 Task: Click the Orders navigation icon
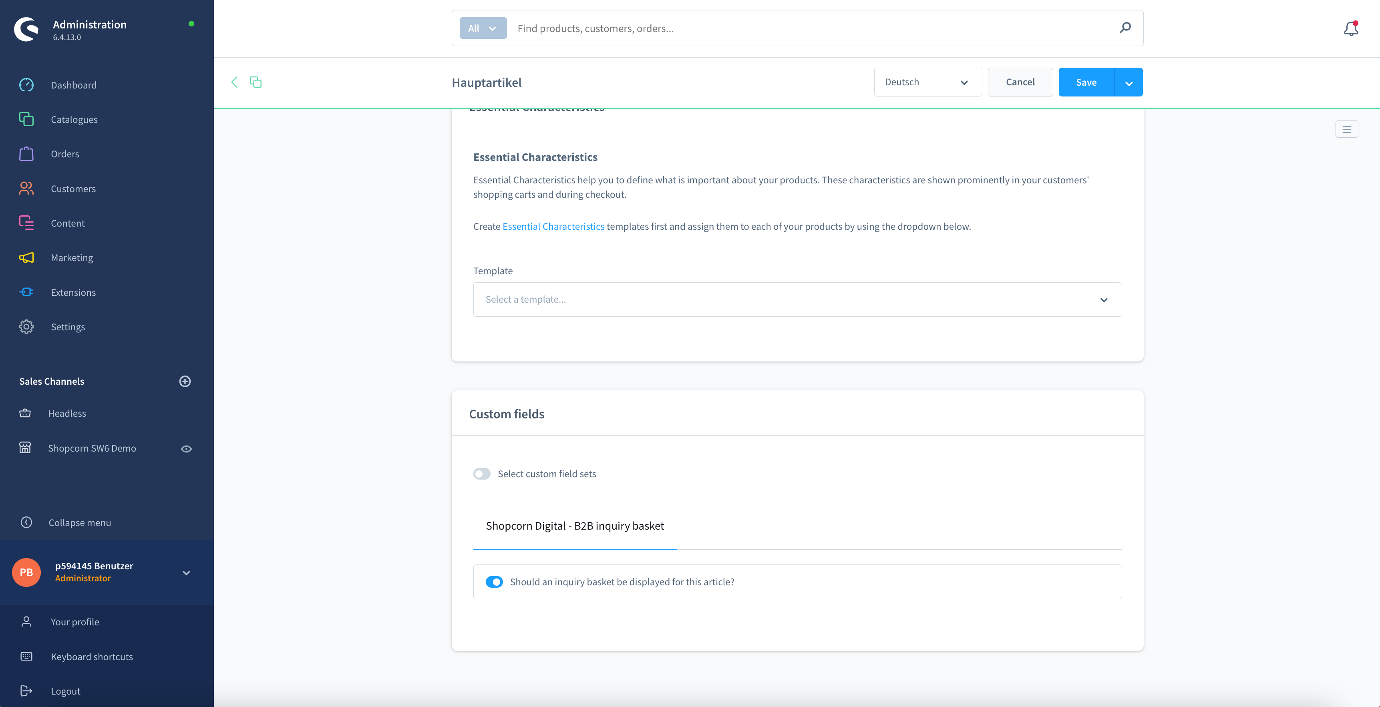pyautogui.click(x=26, y=153)
